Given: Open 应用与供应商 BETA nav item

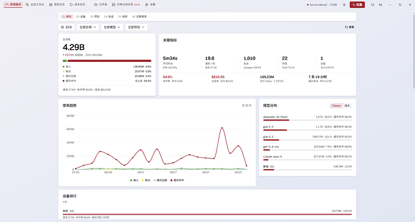Looking at the screenshot, I should pyautogui.click(x=126, y=4).
